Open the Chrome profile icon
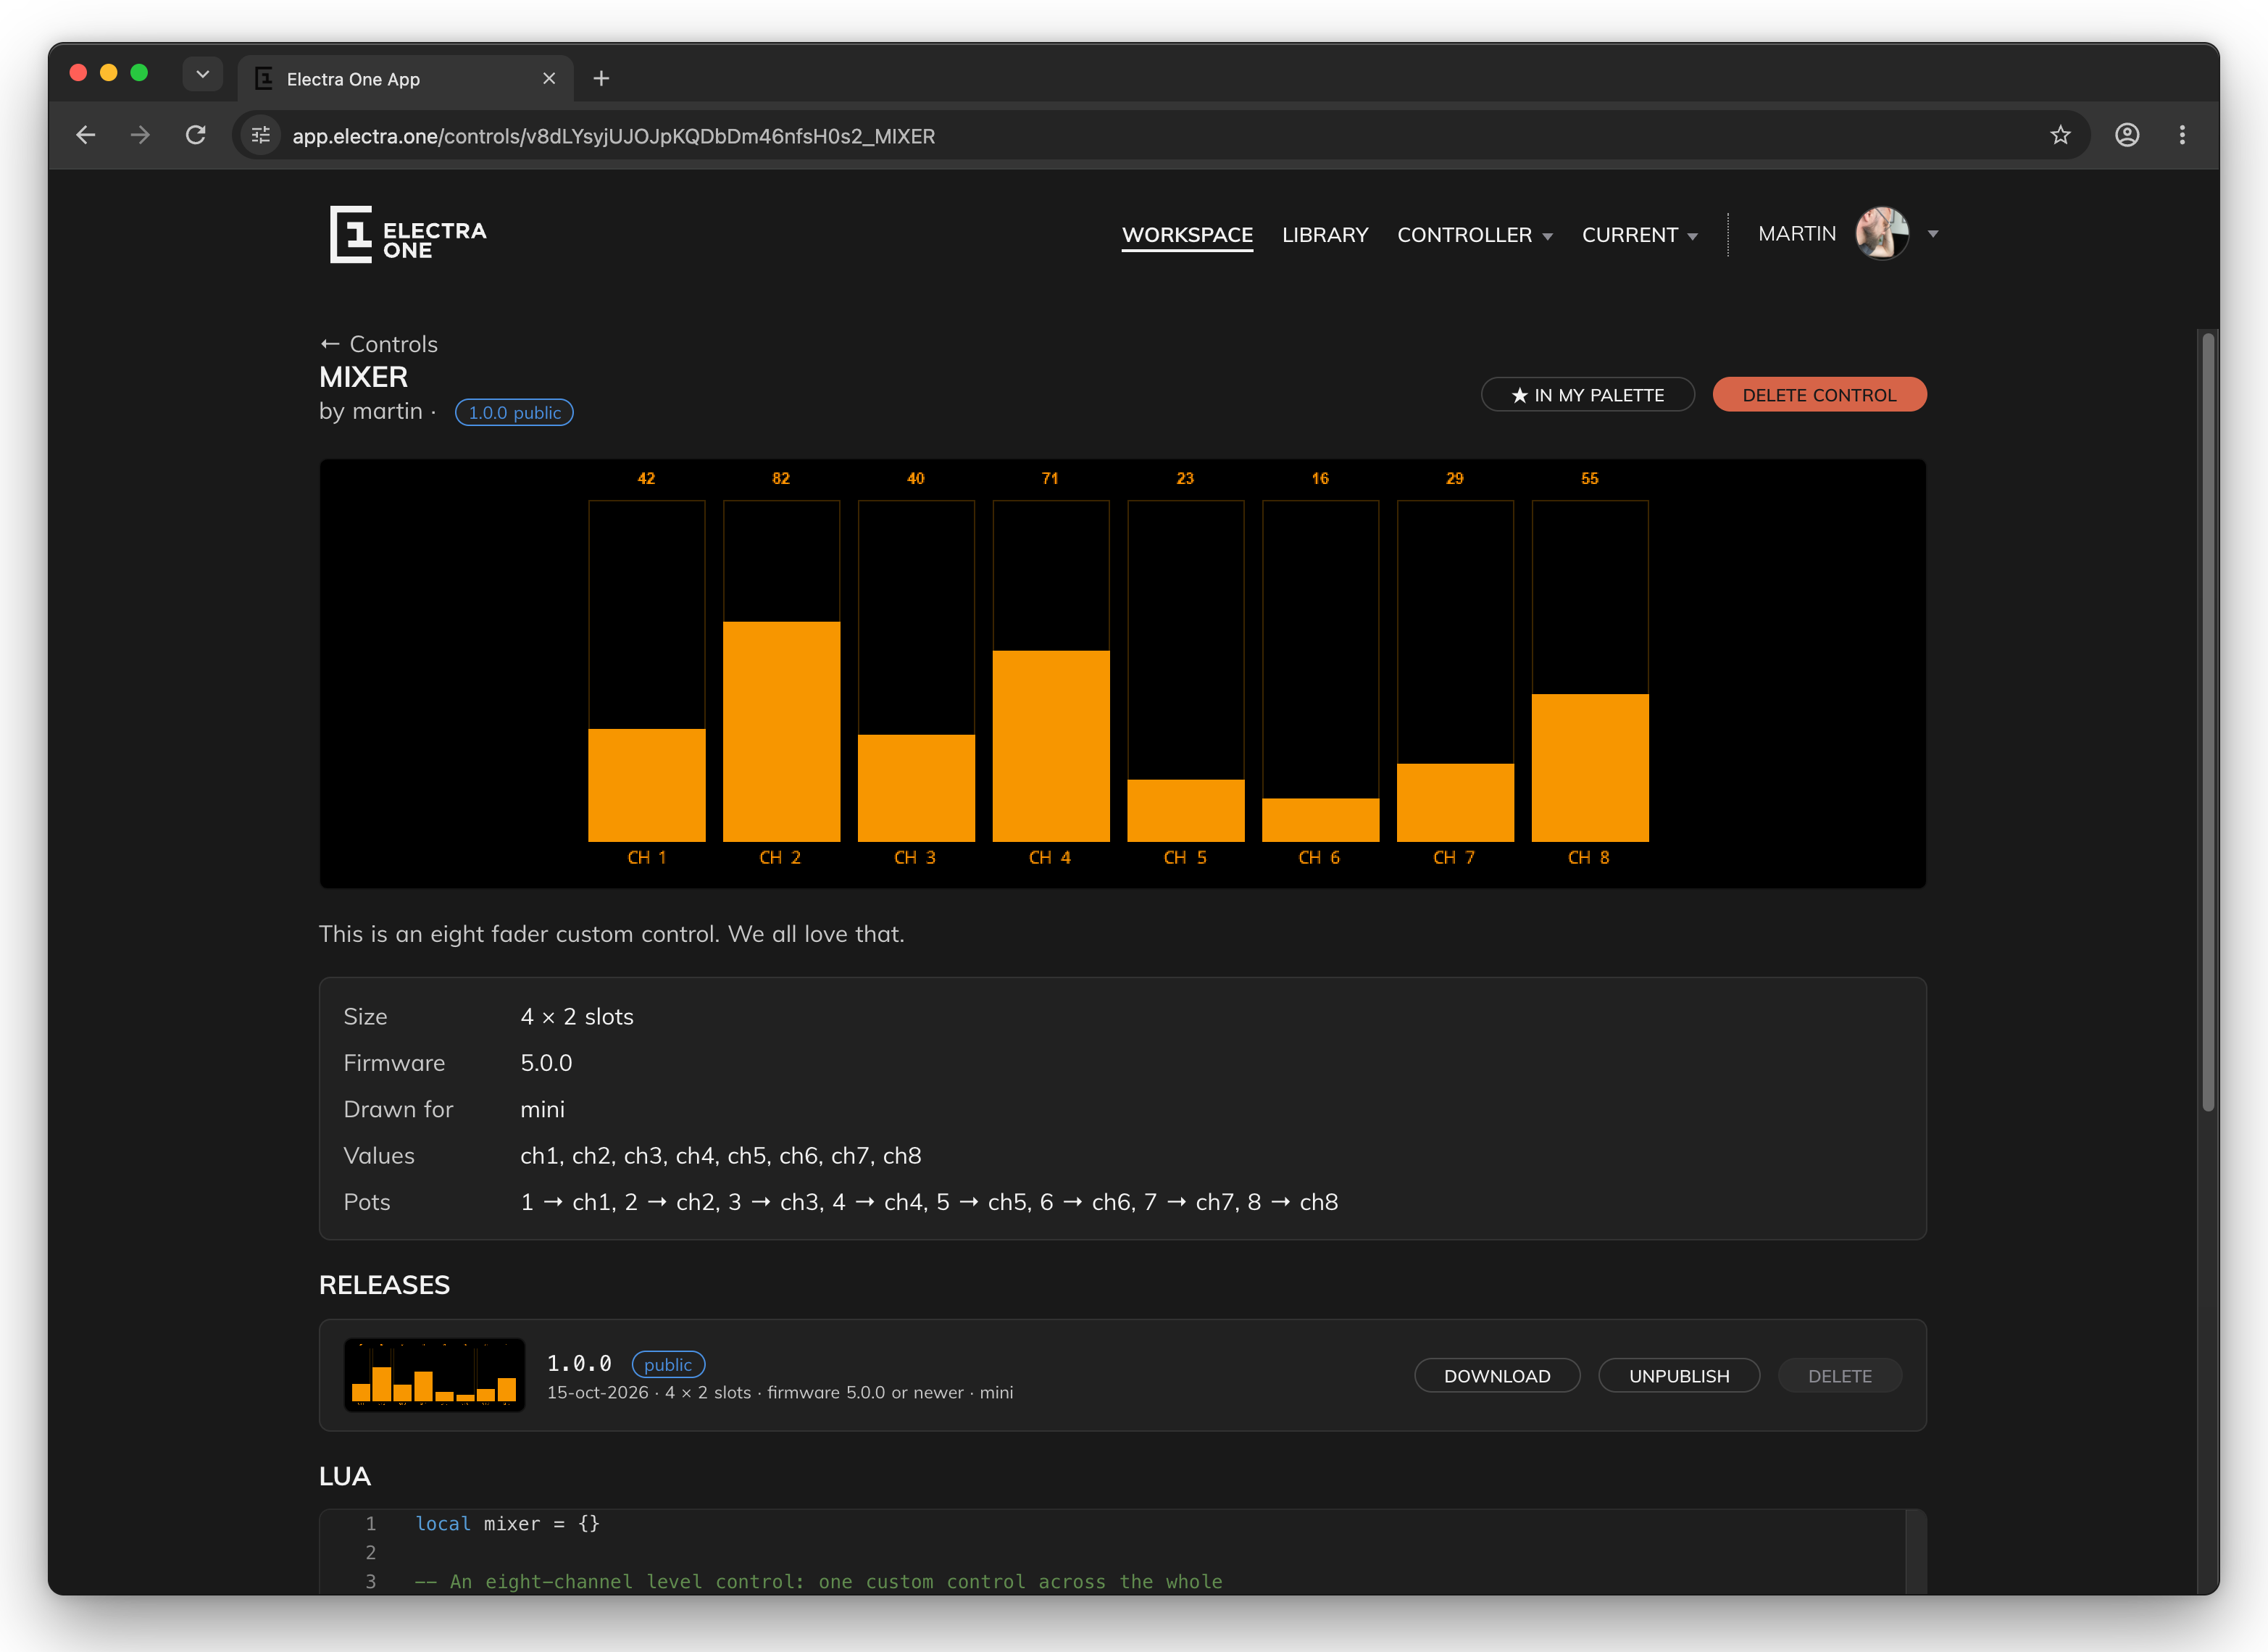 pos(2127,135)
